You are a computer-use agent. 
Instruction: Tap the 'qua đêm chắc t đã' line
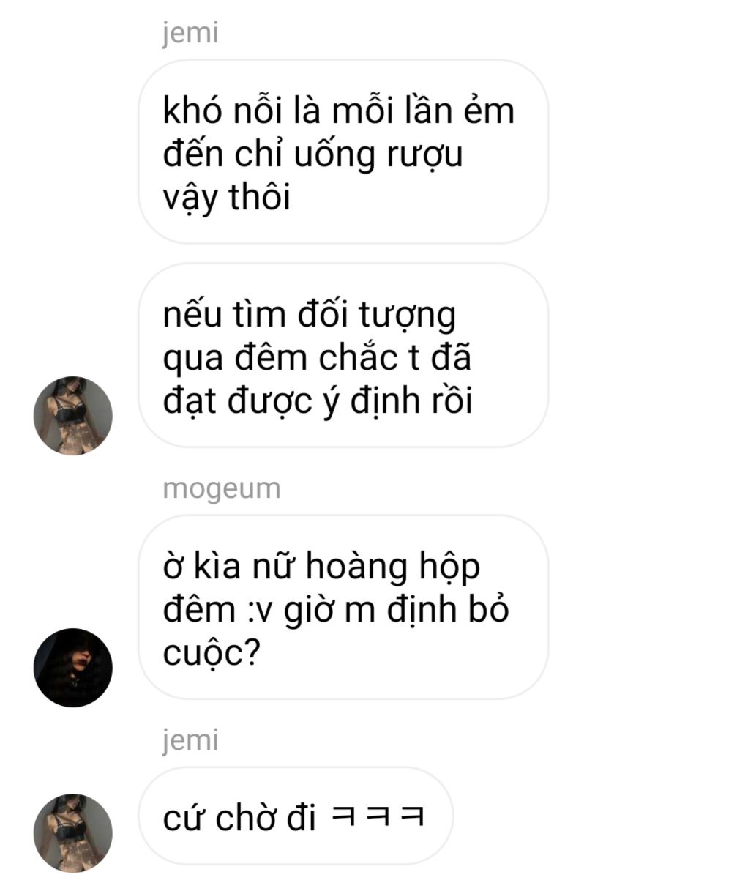[x=317, y=358]
